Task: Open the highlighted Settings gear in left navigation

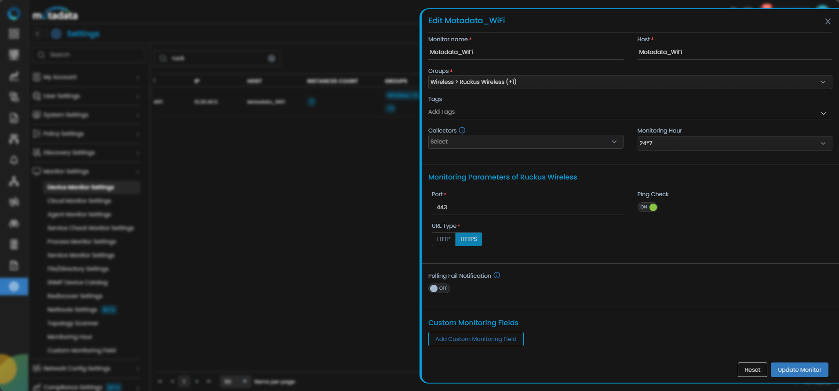Action: (x=14, y=287)
